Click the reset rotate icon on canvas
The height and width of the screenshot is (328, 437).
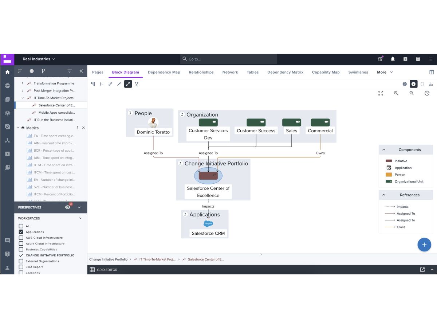(427, 93)
